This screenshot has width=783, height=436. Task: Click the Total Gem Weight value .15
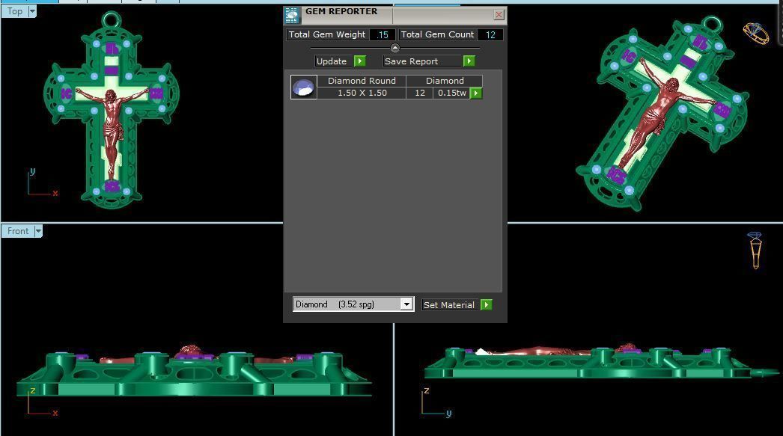[x=383, y=34]
